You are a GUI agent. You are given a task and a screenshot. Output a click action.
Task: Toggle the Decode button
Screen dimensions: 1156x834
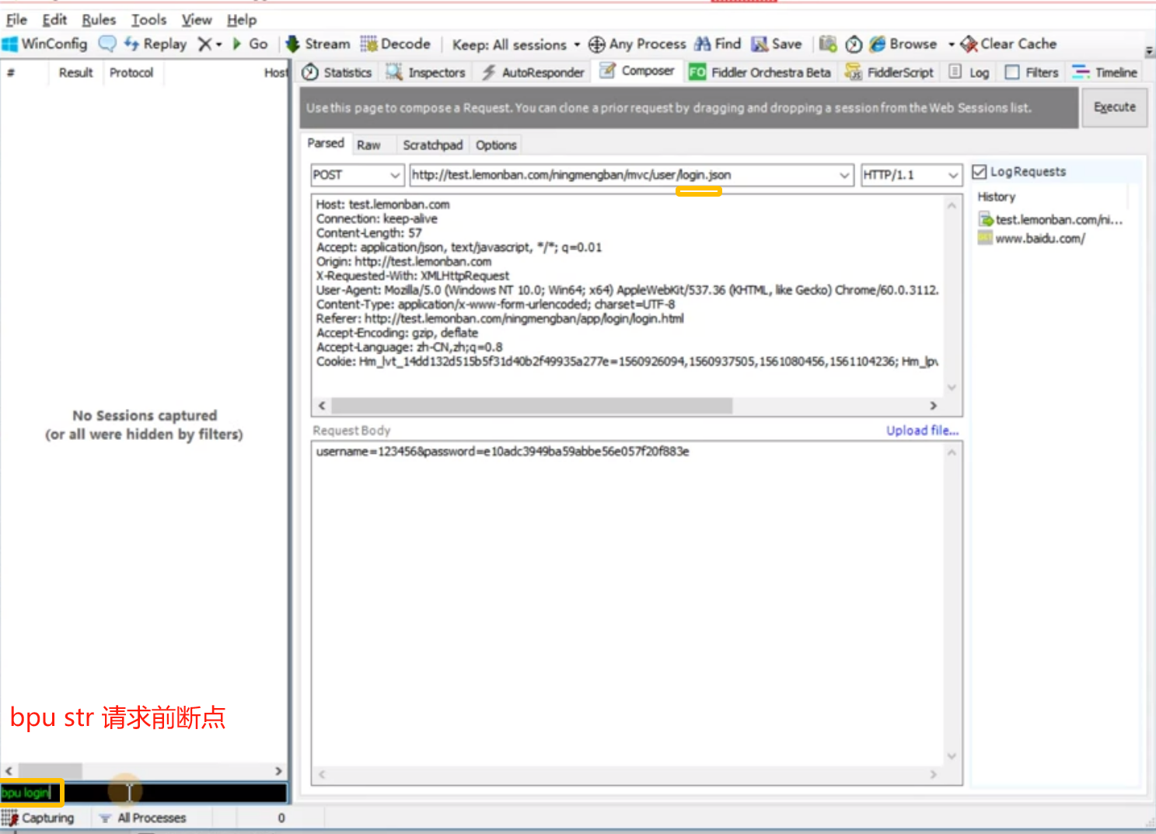pos(396,44)
